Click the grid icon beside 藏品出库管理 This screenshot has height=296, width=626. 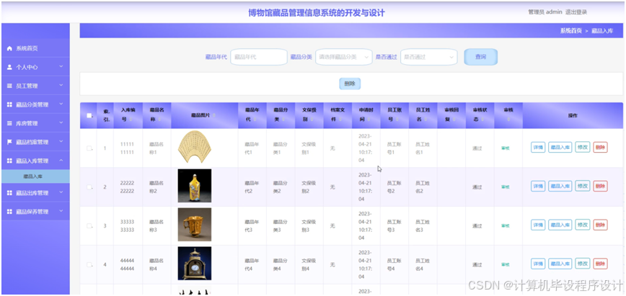pyautogui.click(x=9, y=193)
